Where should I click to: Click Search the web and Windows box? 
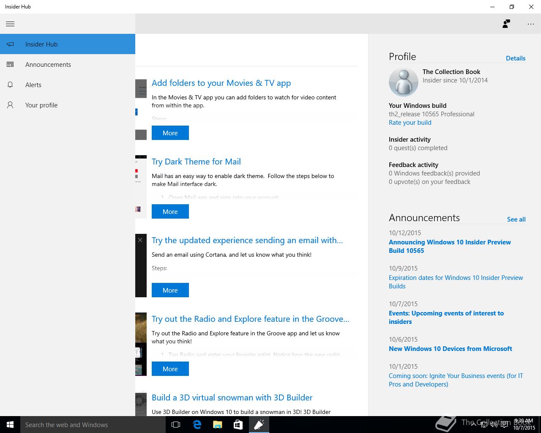pos(93,425)
